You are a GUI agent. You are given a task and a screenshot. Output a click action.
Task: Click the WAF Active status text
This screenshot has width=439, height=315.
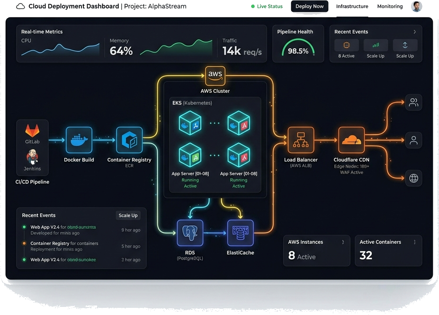pos(351,172)
